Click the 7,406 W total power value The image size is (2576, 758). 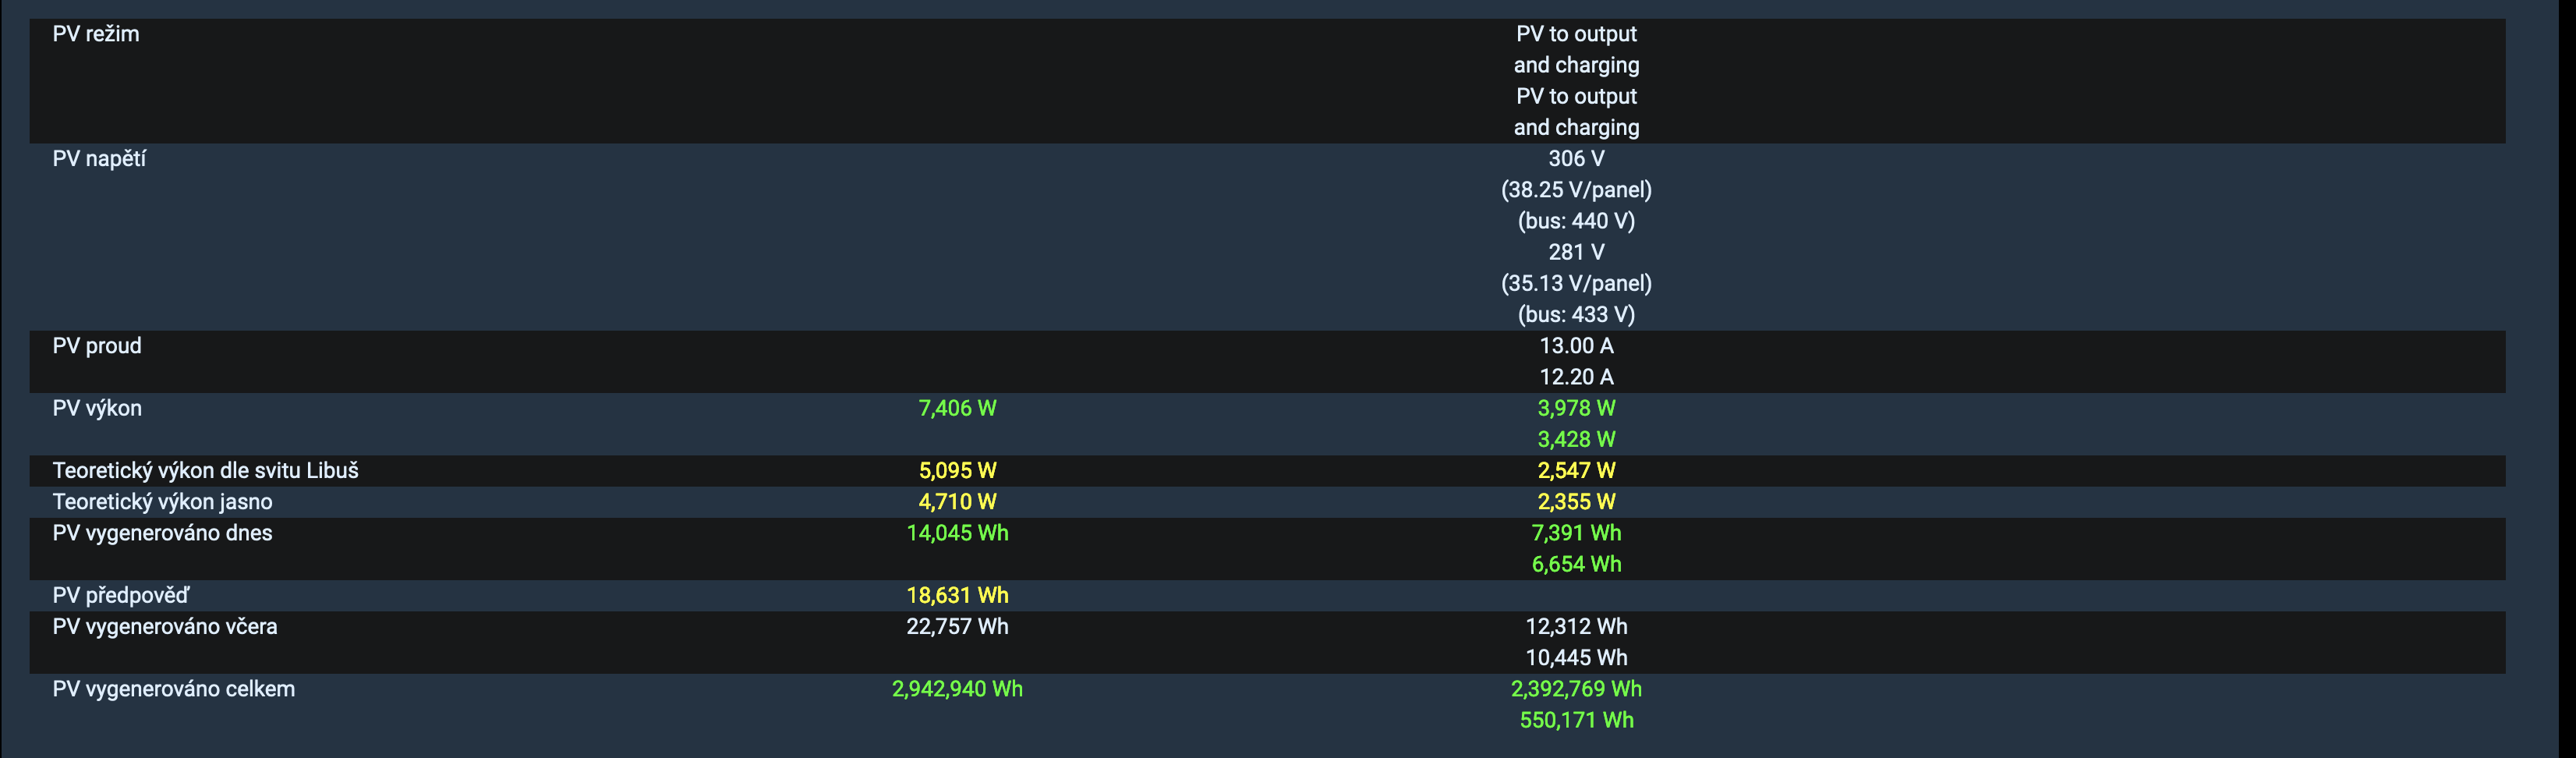[x=957, y=408]
